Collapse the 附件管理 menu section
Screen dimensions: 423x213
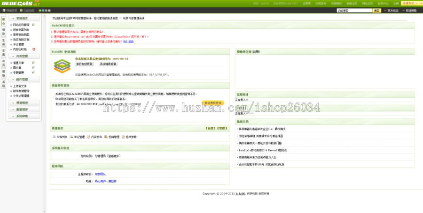pos(24,79)
